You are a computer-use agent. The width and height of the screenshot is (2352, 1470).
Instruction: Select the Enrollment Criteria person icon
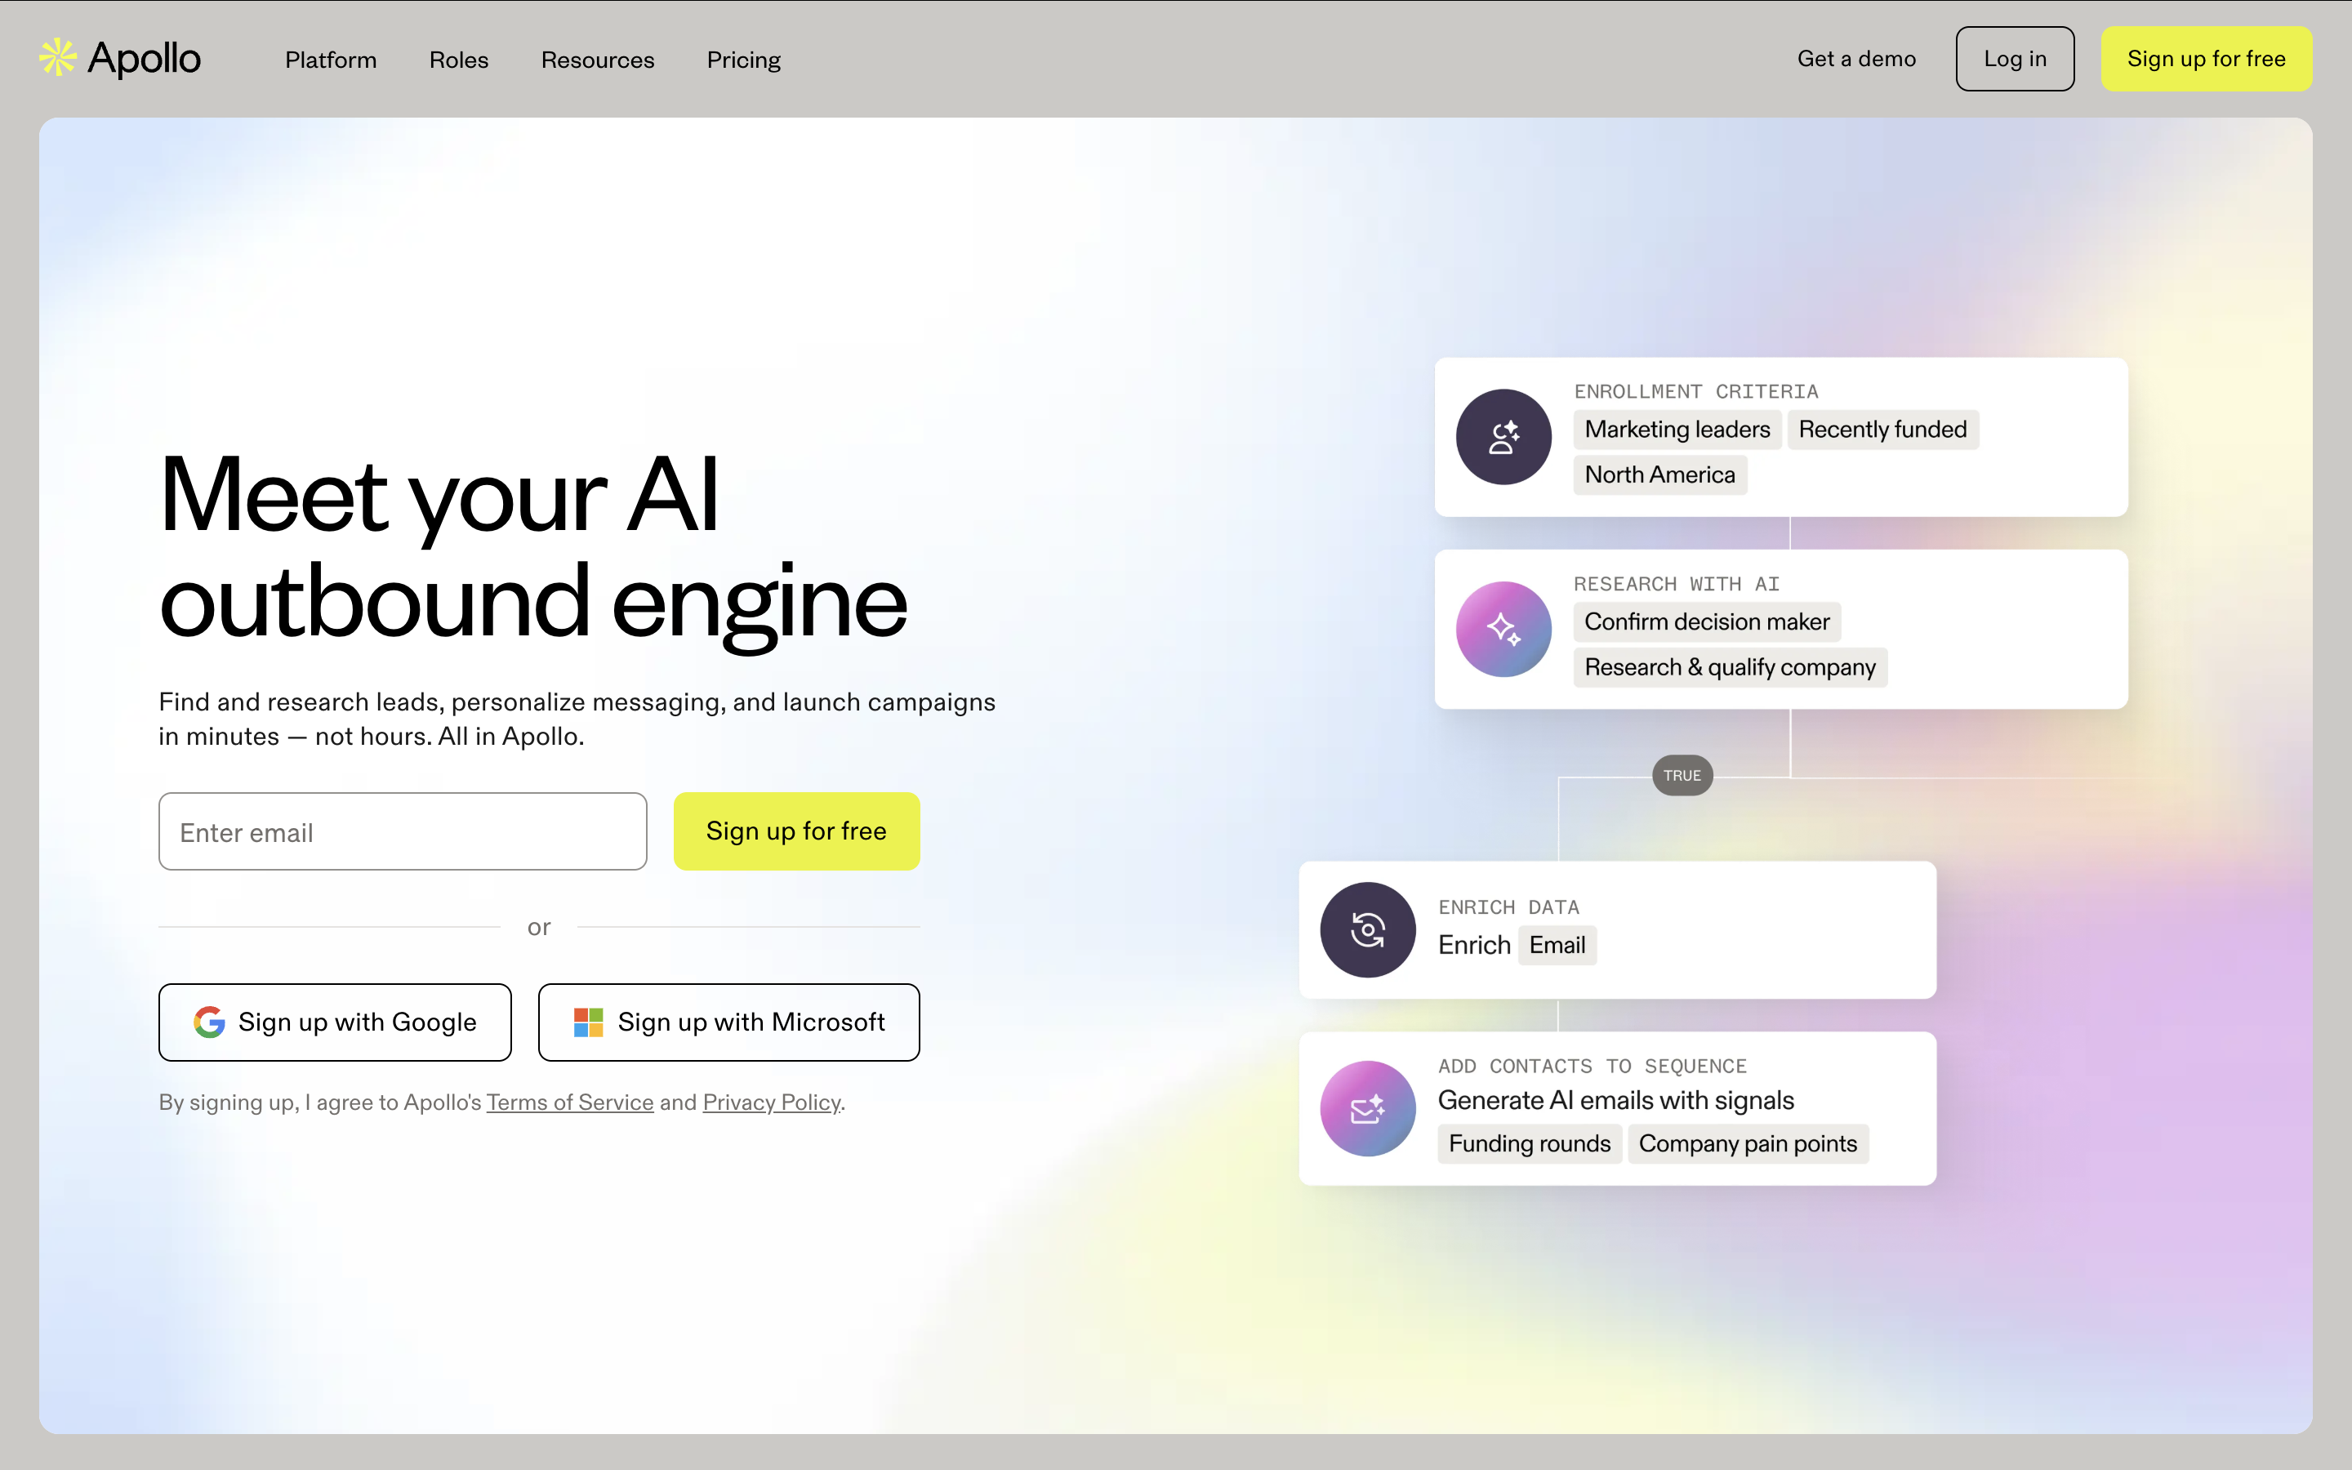click(x=1503, y=437)
